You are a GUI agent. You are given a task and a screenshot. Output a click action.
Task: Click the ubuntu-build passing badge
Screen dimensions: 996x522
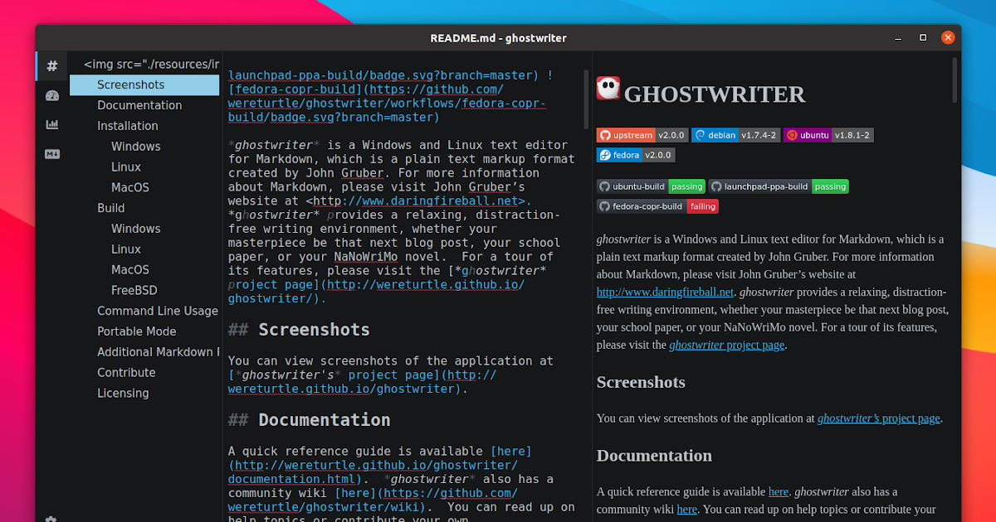coord(651,186)
